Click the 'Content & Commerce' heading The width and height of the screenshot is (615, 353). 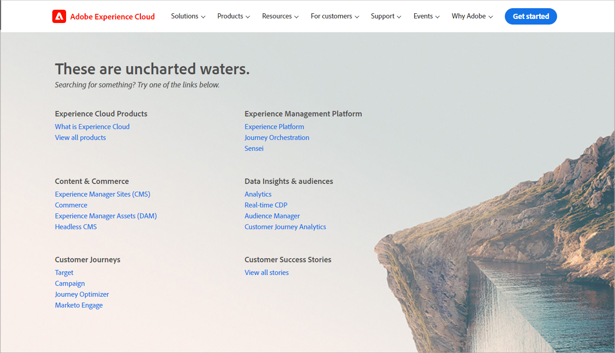(x=92, y=182)
